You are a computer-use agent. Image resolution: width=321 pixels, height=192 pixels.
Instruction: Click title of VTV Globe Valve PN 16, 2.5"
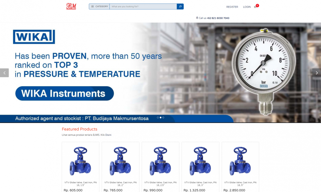tap(160, 184)
